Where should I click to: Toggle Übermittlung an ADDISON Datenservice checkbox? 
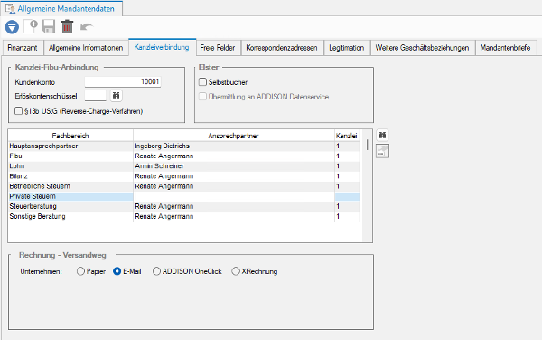[202, 97]
